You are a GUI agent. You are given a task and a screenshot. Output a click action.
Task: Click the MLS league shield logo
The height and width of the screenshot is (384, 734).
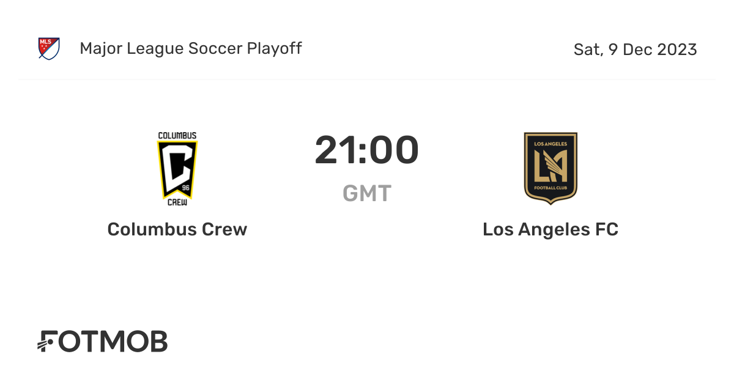tap(49, 48)
